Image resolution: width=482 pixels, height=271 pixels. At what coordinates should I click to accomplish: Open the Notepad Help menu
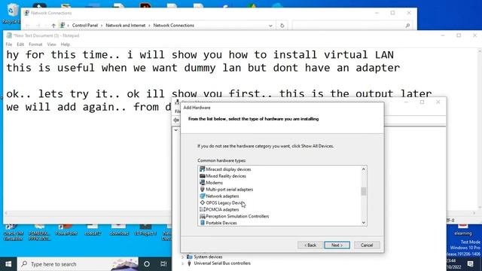[x=66, y=44]
